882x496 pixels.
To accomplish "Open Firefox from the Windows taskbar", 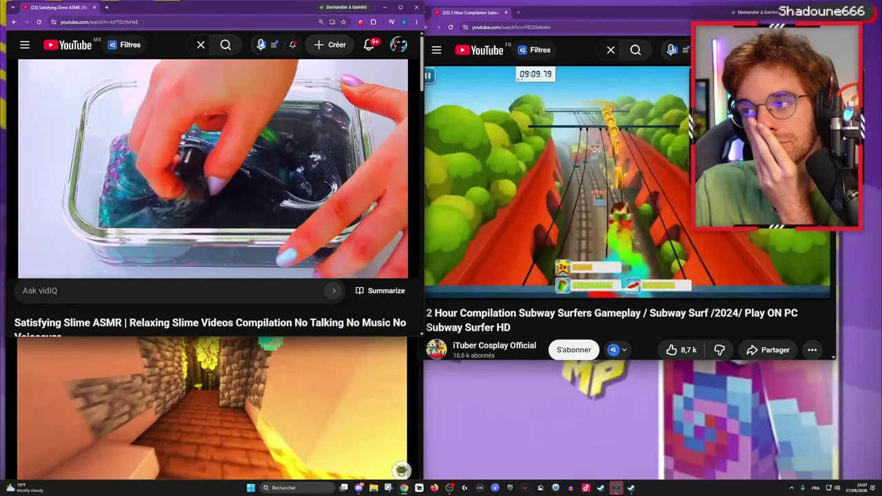I will 434,488.
